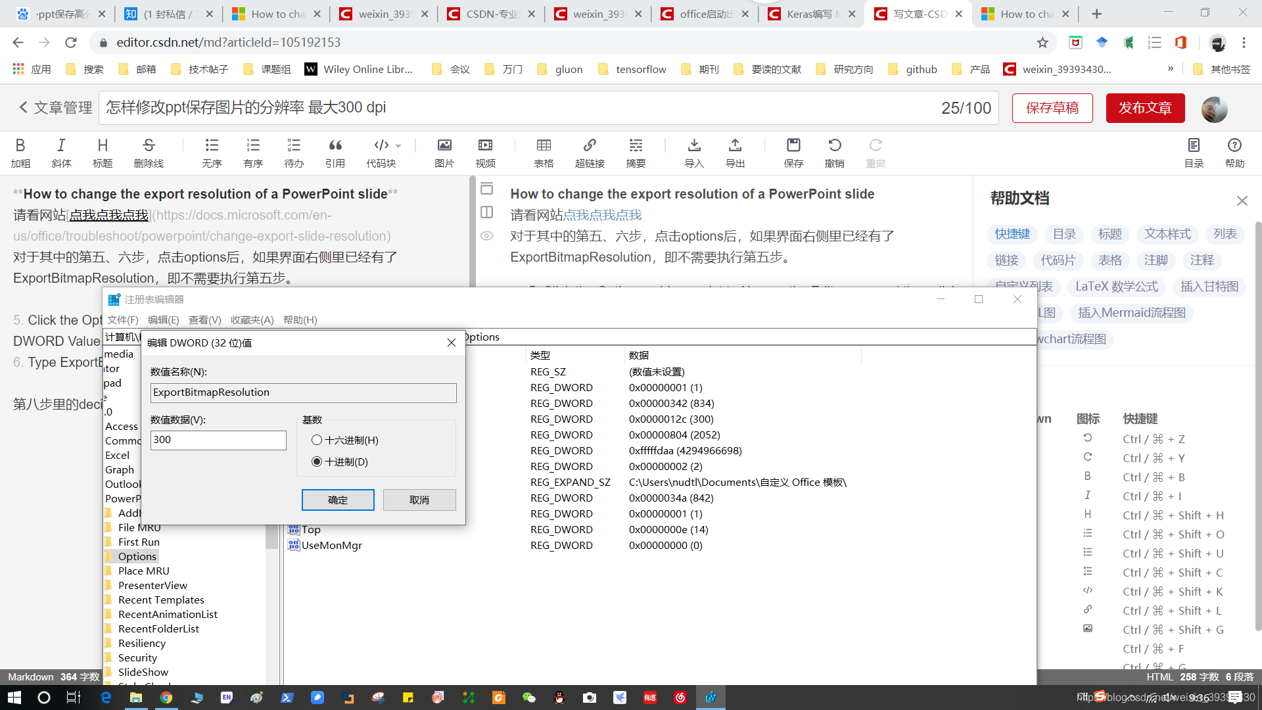Click 确定 to confirm DWORD value

[x=338, y=500]
